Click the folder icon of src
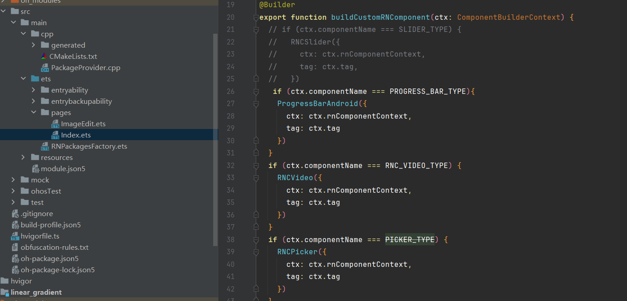The height and width of the screenshot is (301, 627). 14,12
